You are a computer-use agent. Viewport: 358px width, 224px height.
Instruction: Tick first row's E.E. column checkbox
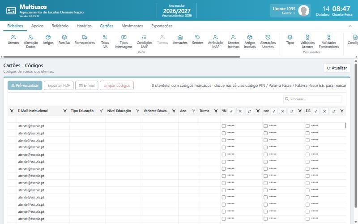coord(307,126)
